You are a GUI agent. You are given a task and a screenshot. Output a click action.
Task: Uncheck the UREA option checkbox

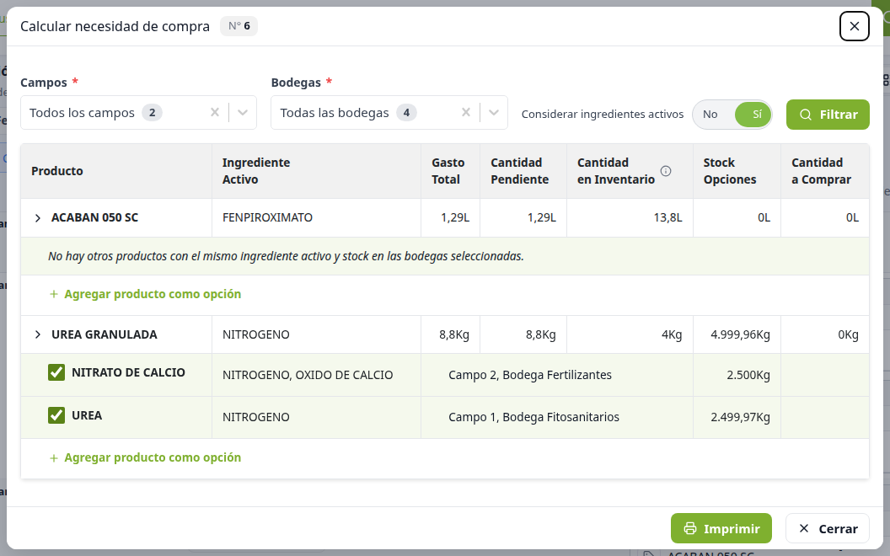[x=56, y=415]
